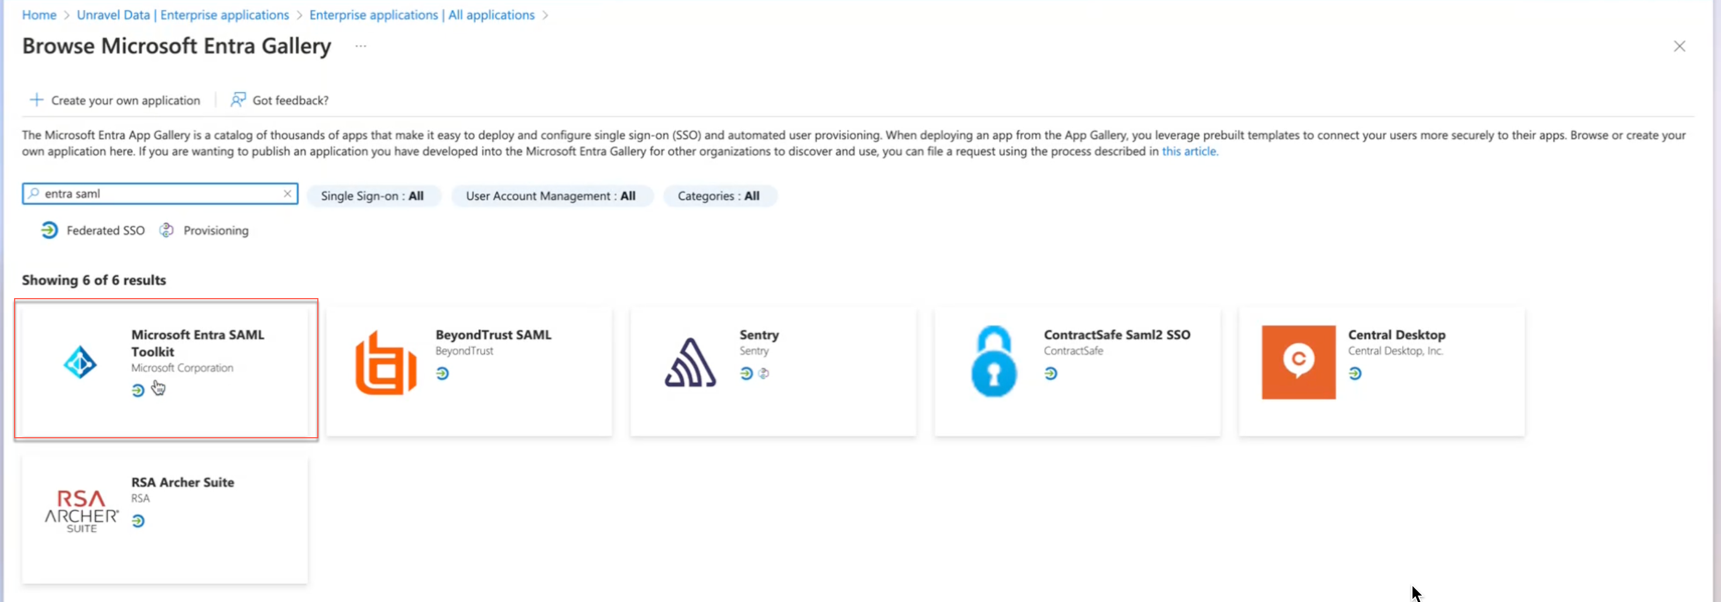Image resolution: width=1721 pixels, height=602 pixels.
Task: Click the BeyondTrust SAML logo
Action: [383, 362]
